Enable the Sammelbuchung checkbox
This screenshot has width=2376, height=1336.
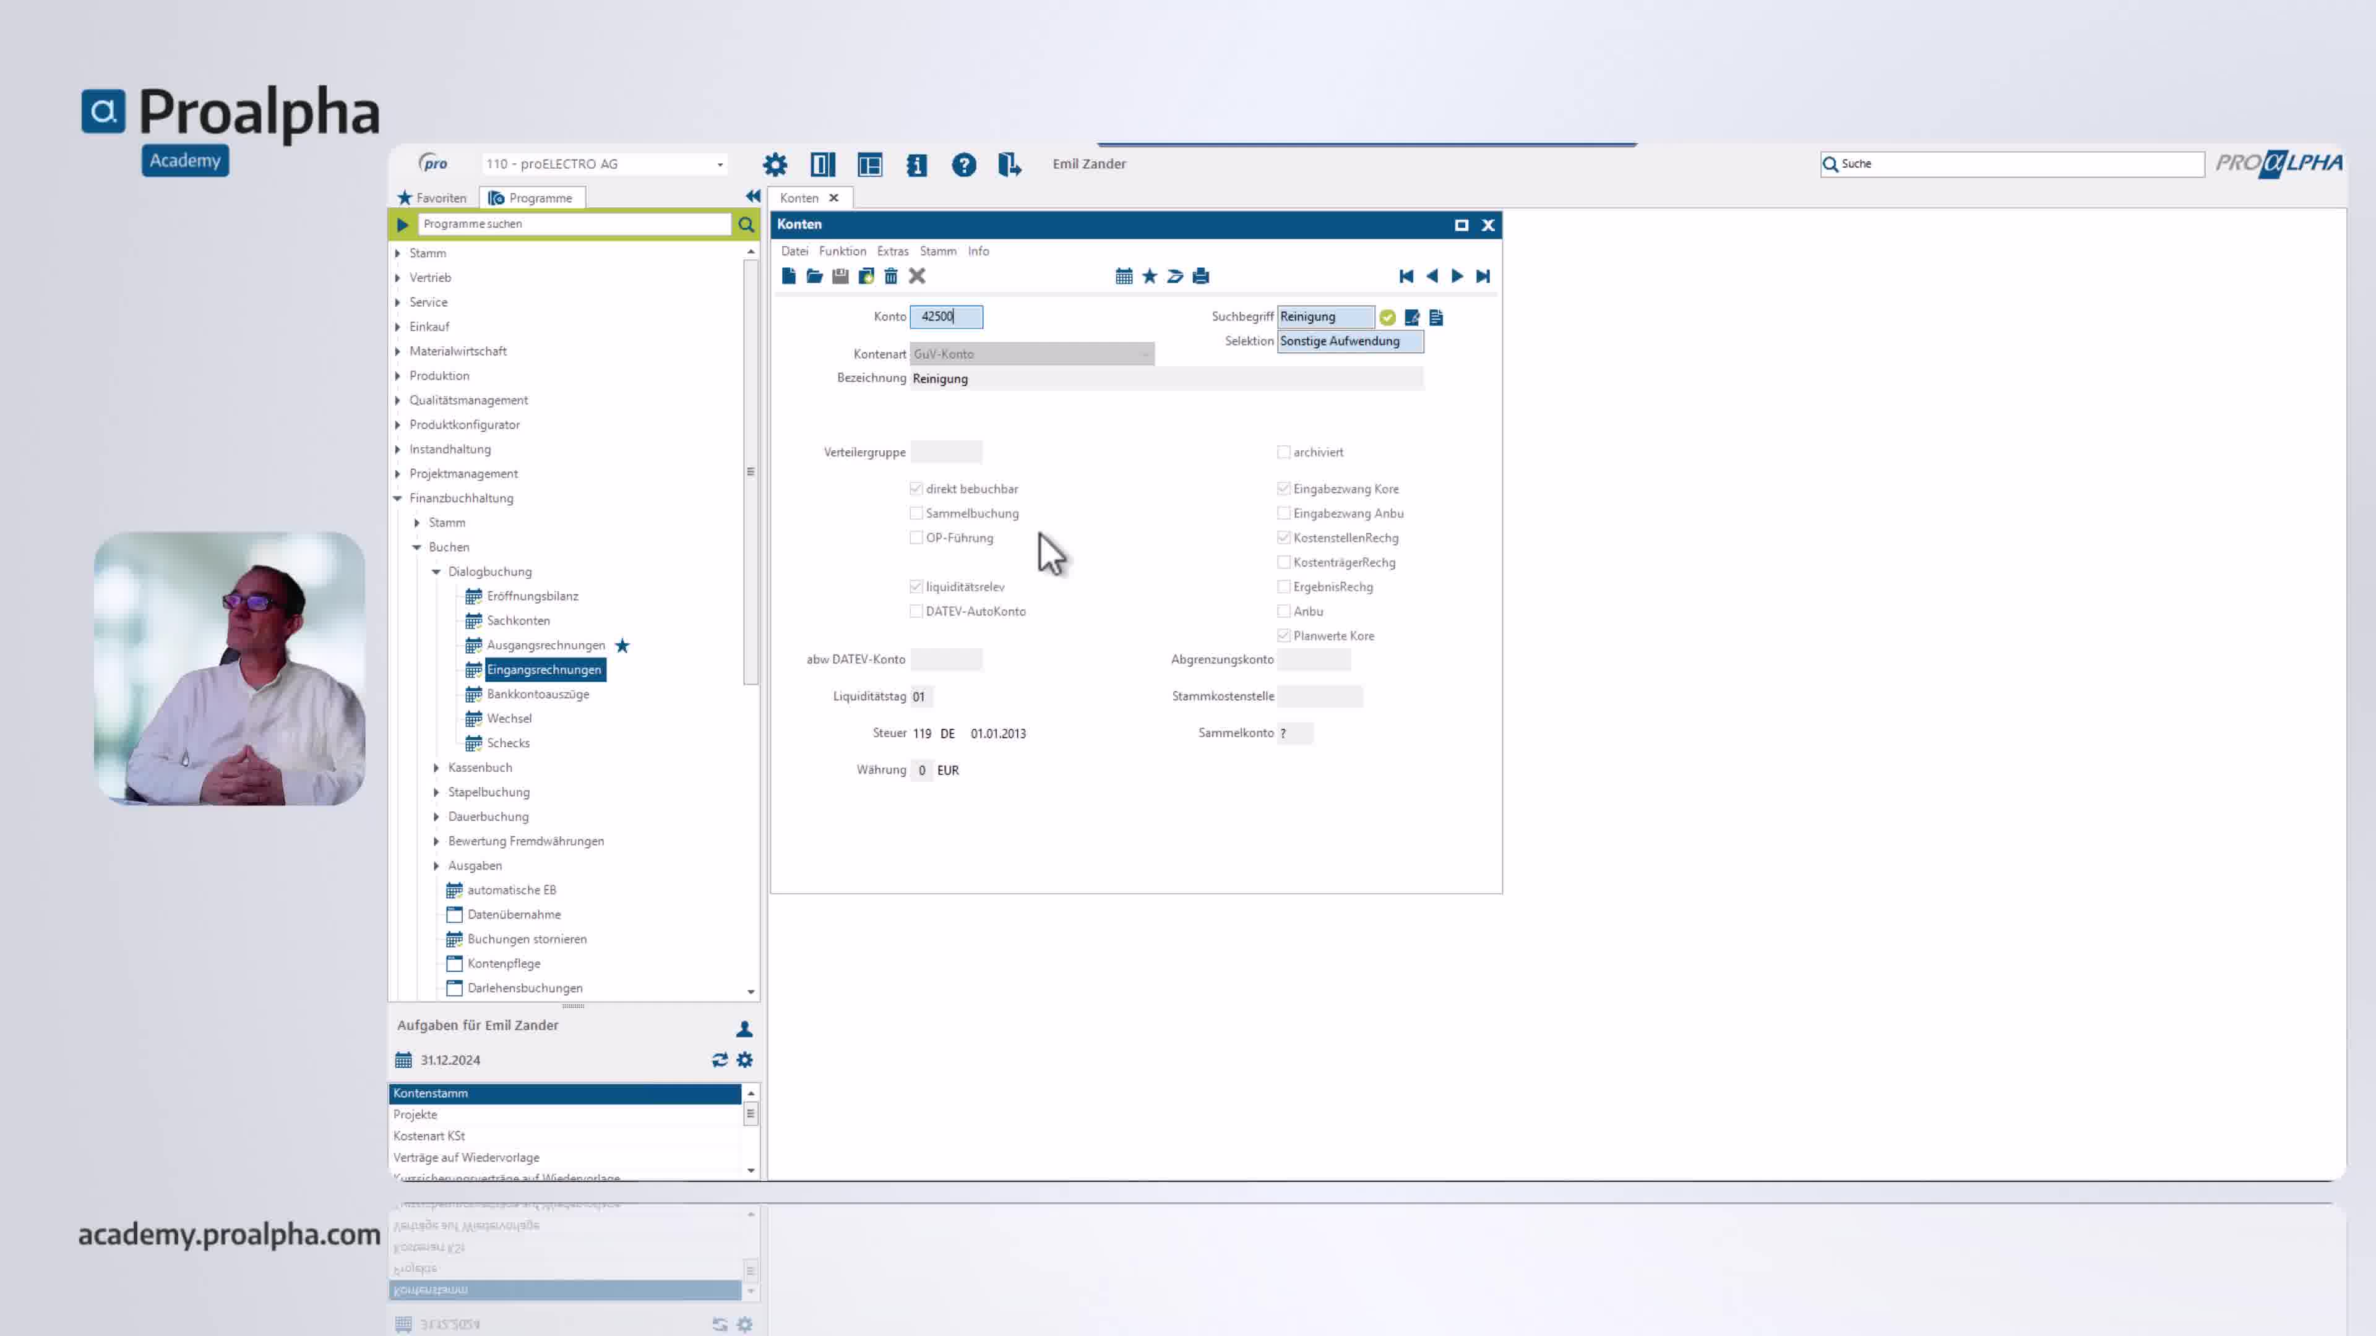(916, 513)
